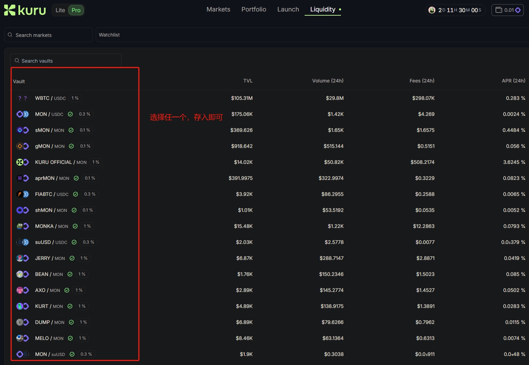This screenshot has height=365, width=529.
Task: Click the Kuru logo icon
Action: pyautogui.click(x=10, y=10)
